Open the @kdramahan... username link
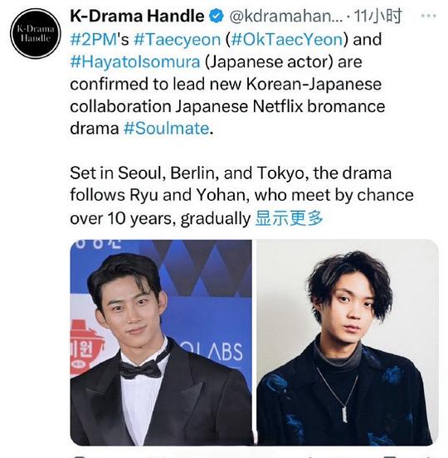448x458 pixels. [x=286, y=16]
